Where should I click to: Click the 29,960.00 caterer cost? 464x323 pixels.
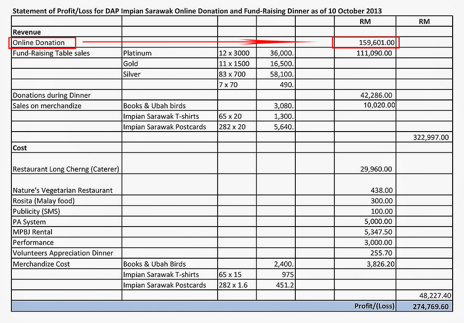pyautogui.click(x=376, y=169)
